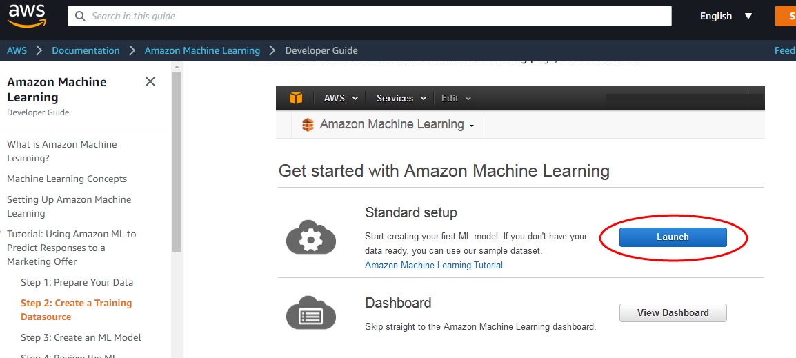Open Step 1: Prepare Your Data
The image size is (796, 358).
[x=77, y=282]
